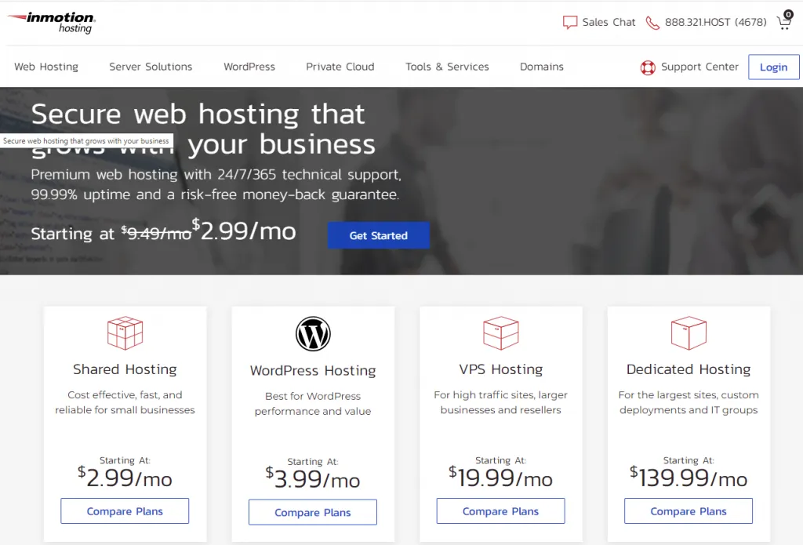
Task: Open the Sales Chat speech bubble icon
Action: pyautogui.click(x=570, y=23)
